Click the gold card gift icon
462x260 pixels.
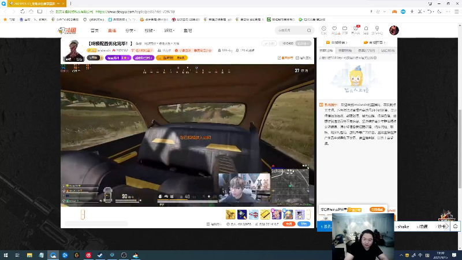(x=265, y=214)
